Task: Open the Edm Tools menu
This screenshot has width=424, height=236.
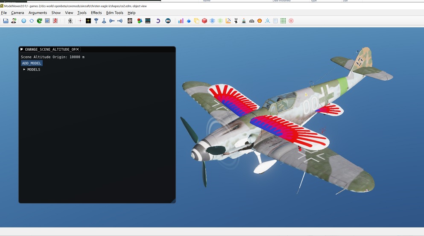Action: coord(115,13)
